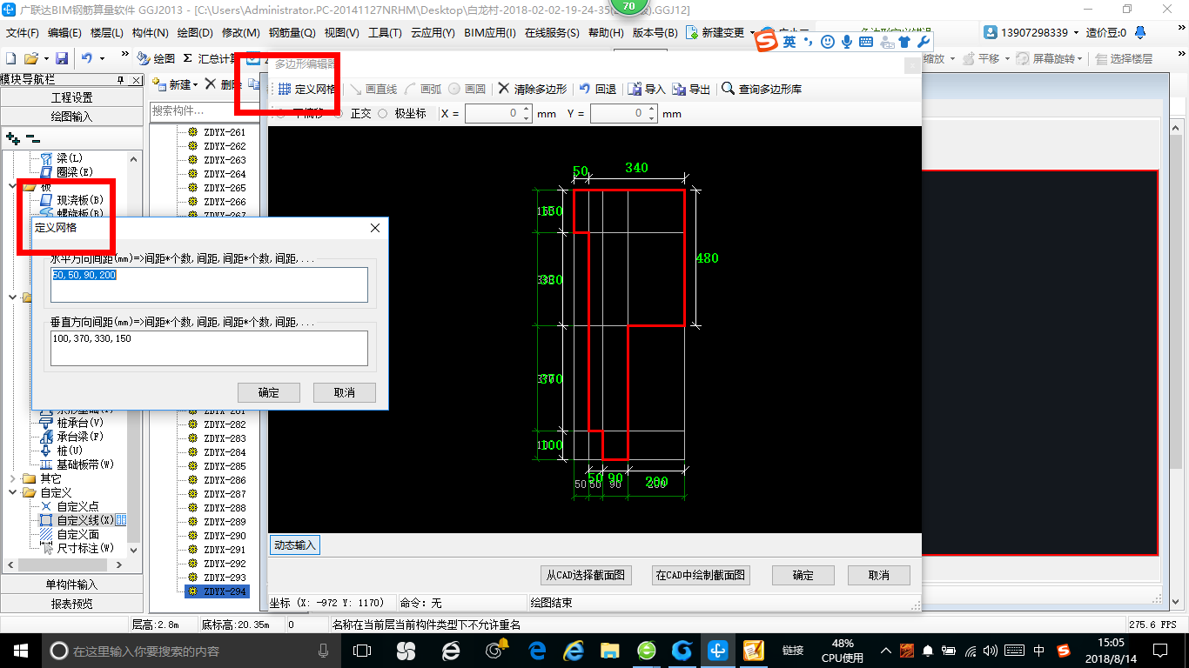Click 画弧 draw arc tool
1189x668 pixels.
point(423,89)
